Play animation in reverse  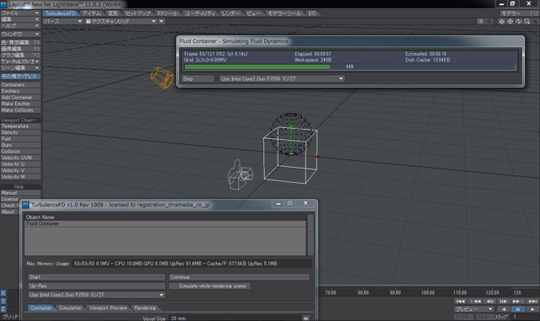(504, 309)
